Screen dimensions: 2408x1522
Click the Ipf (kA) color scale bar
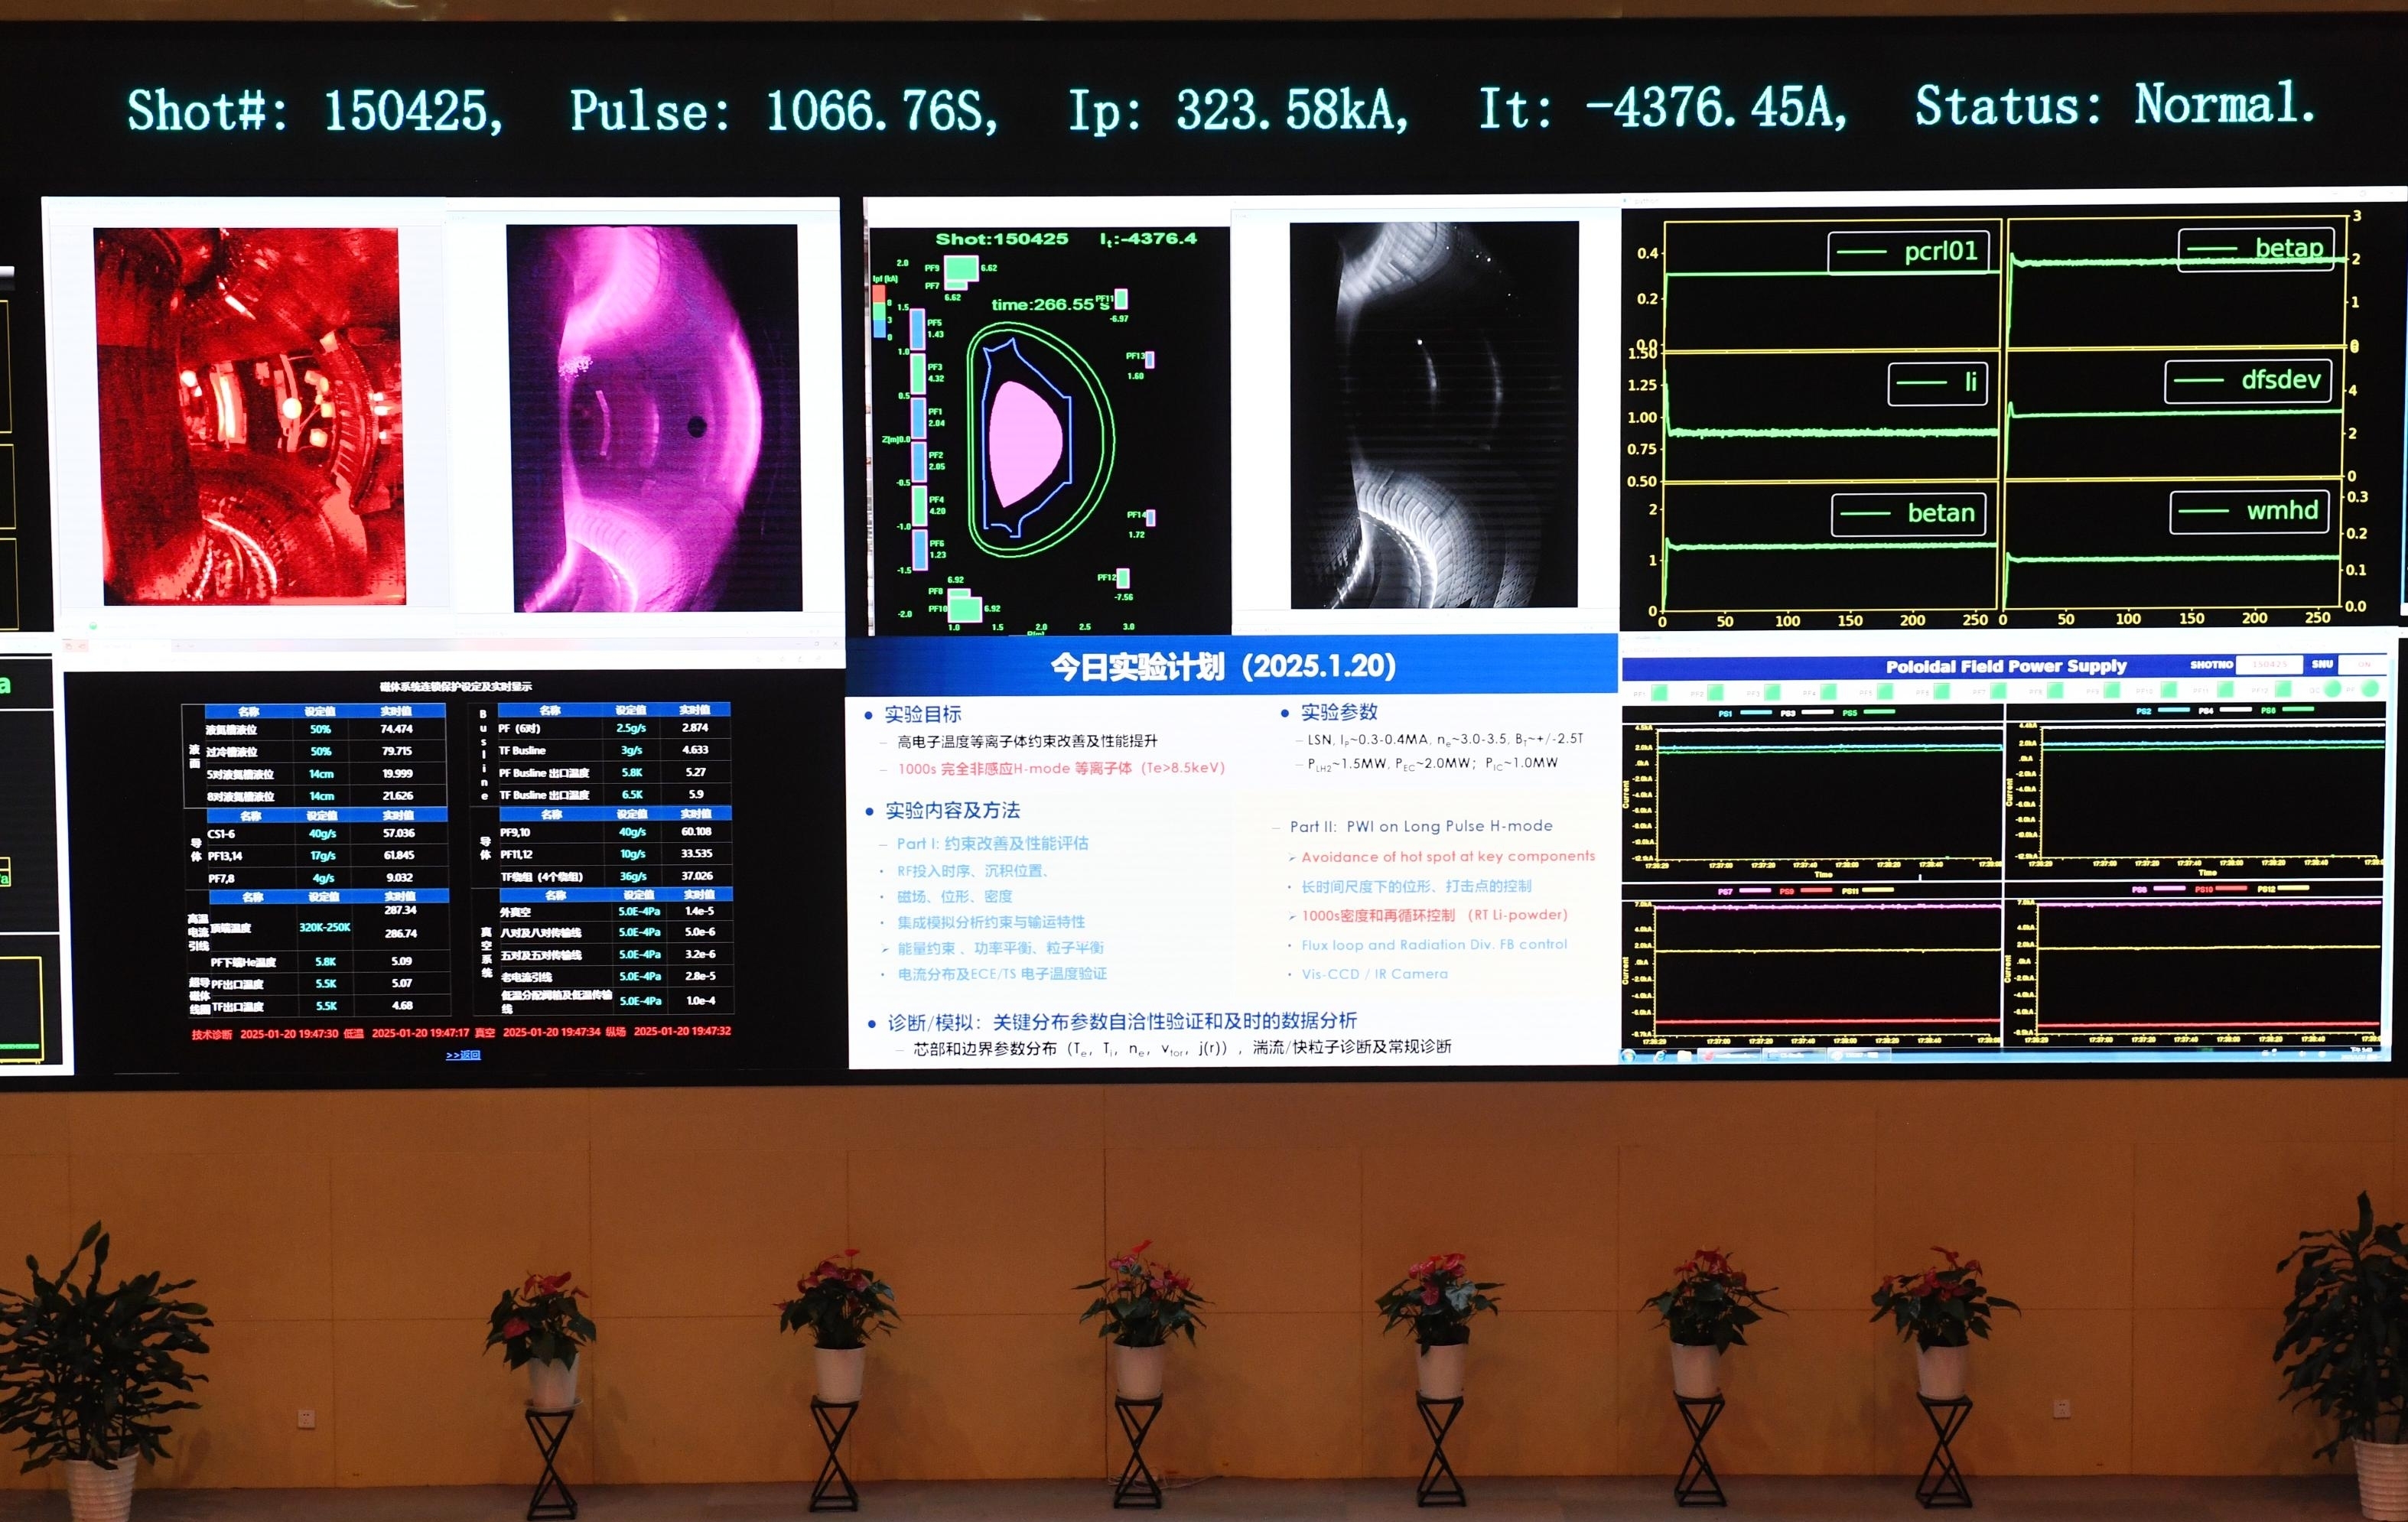pyautogui.click(x=879, y=312)
